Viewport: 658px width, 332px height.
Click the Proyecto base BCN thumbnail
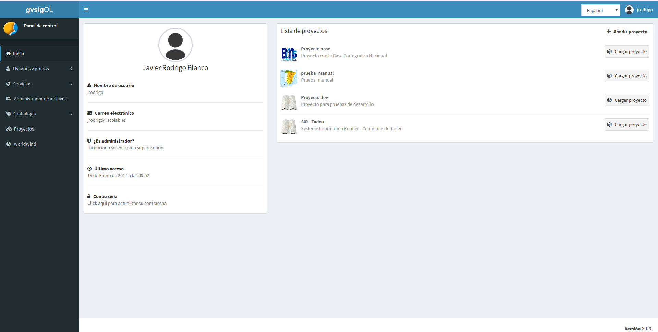(x=289, y=54)
